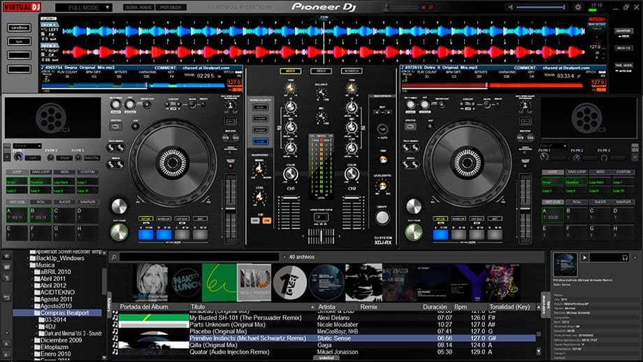Click the CH1 color filter knob
The width and height of the screenshot is (643, 362).
tap(291, 174)
